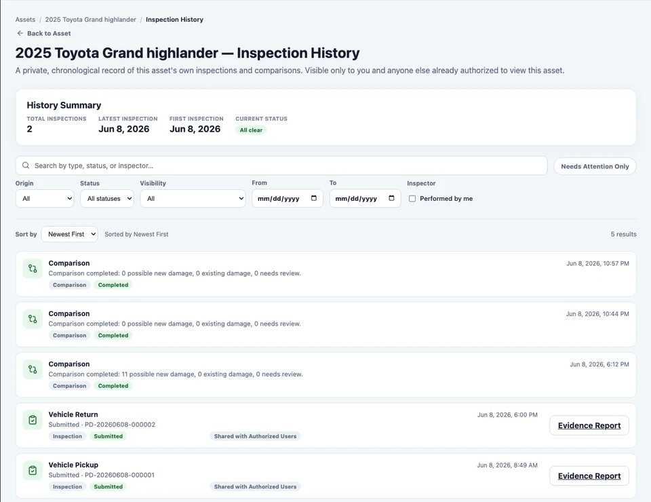Open the Comparison entry from 10:57 PM
This screenshot has height=502, width=651.
click(326, 274)
